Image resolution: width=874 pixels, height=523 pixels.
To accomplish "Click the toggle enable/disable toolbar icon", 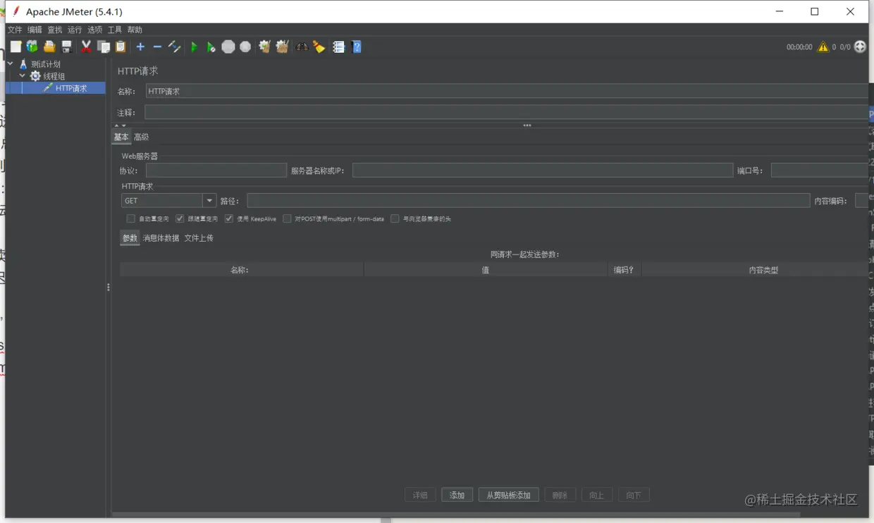I will [174, 47].
